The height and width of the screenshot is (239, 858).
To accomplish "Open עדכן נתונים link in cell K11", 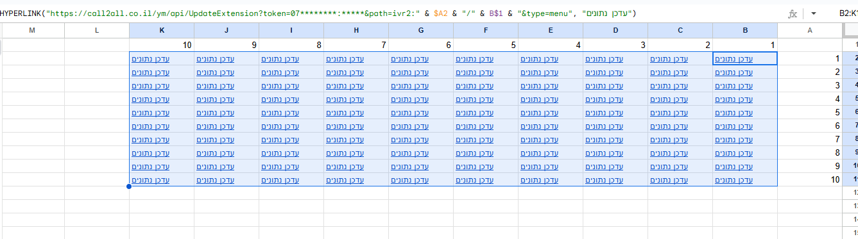I will (x=151, y=180).
